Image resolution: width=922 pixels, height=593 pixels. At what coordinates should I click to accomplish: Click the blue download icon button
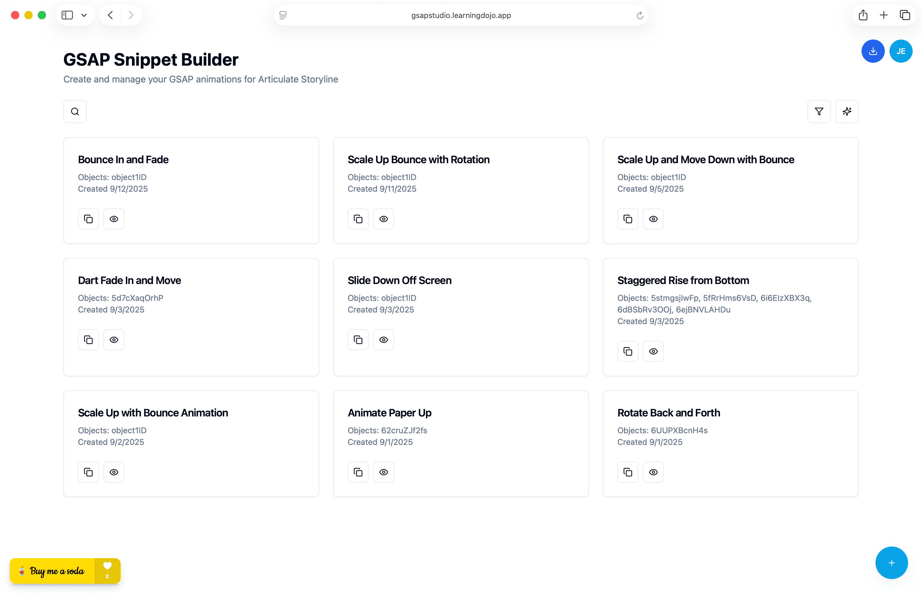coord(873,51)
